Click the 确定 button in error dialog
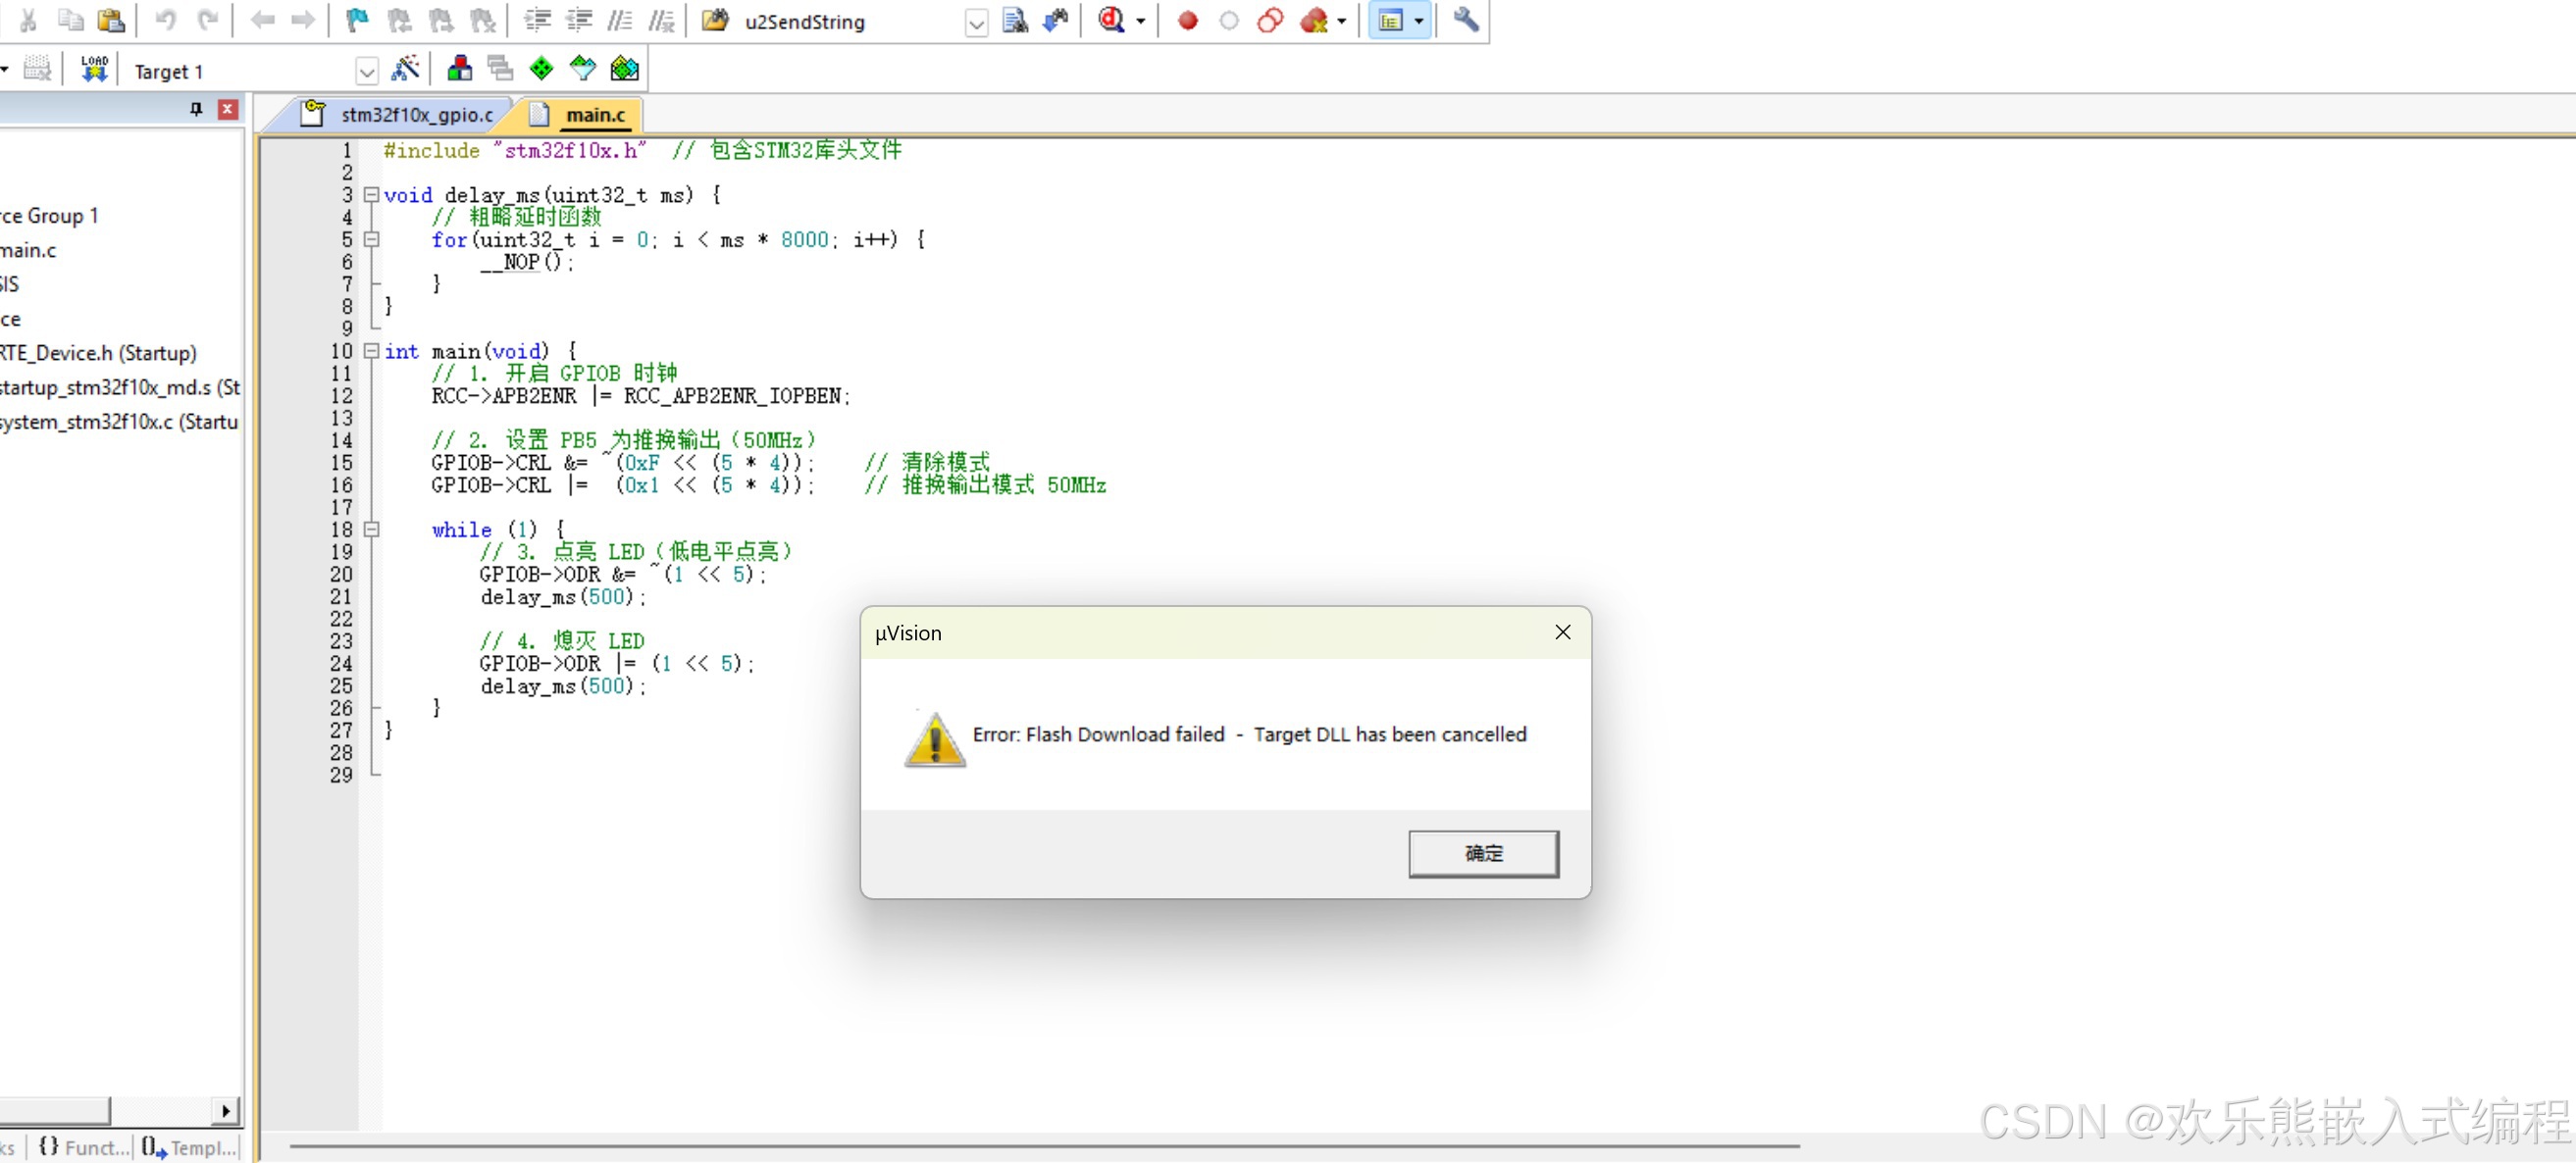 tap(1482, 853)
